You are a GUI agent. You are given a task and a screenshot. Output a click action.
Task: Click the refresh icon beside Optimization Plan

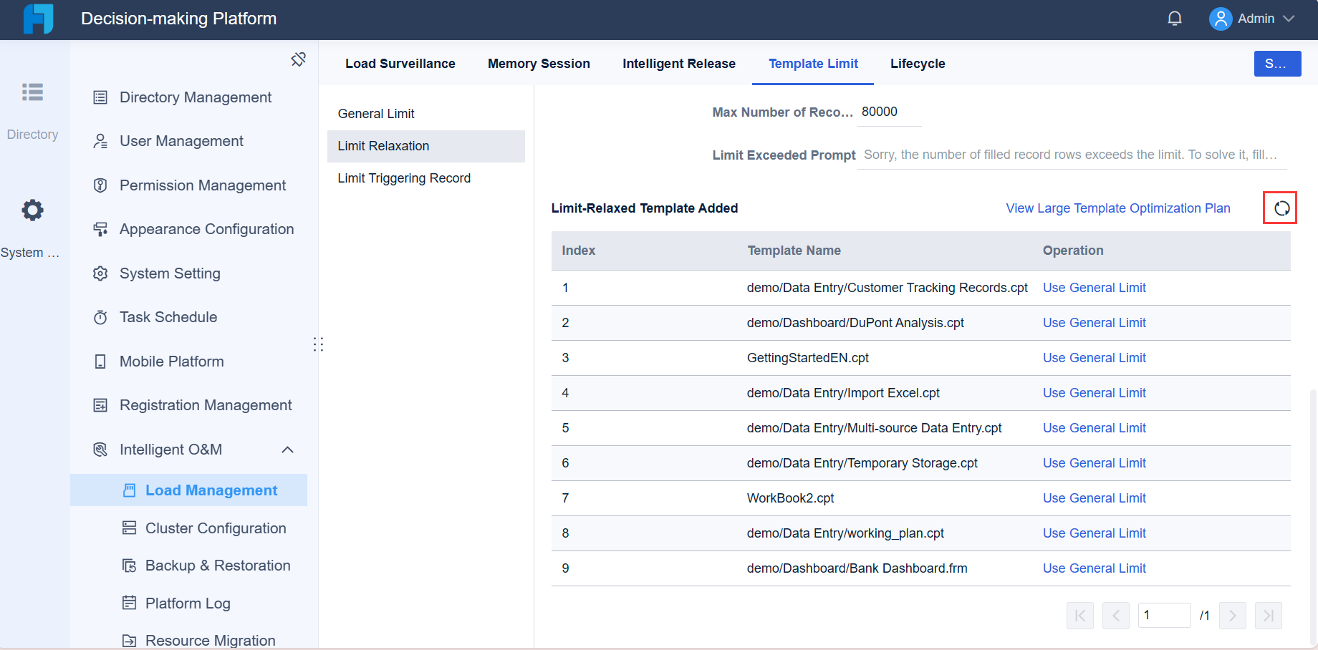1281,208
